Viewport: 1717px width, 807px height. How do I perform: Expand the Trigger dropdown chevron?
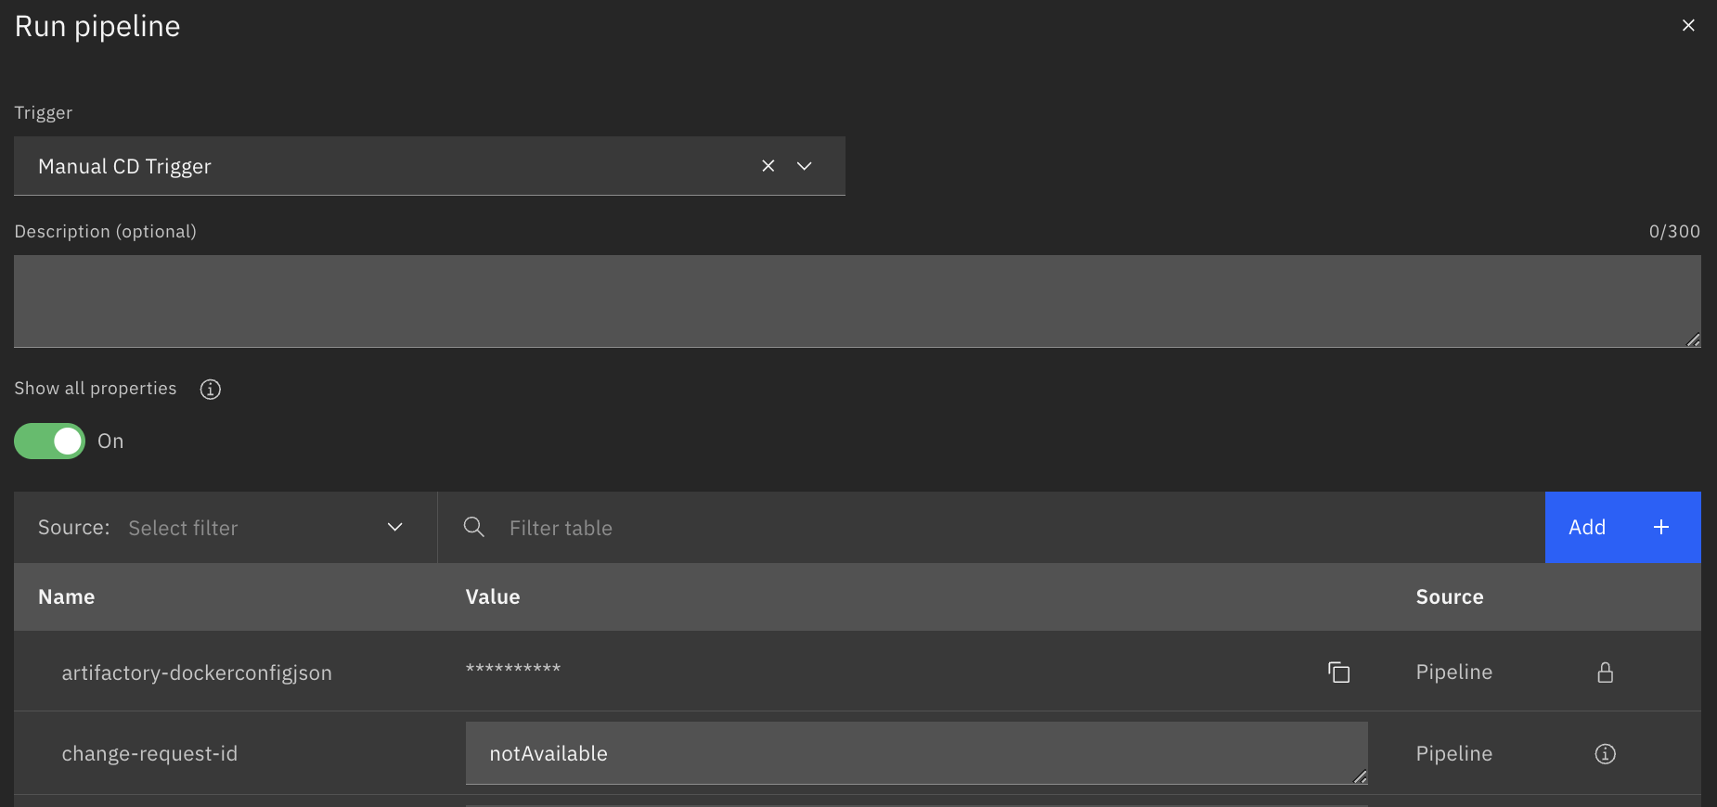[805, 166]
